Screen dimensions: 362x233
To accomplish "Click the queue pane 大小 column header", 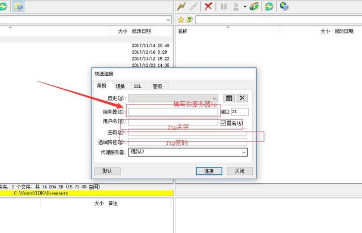I will (99, 203).
